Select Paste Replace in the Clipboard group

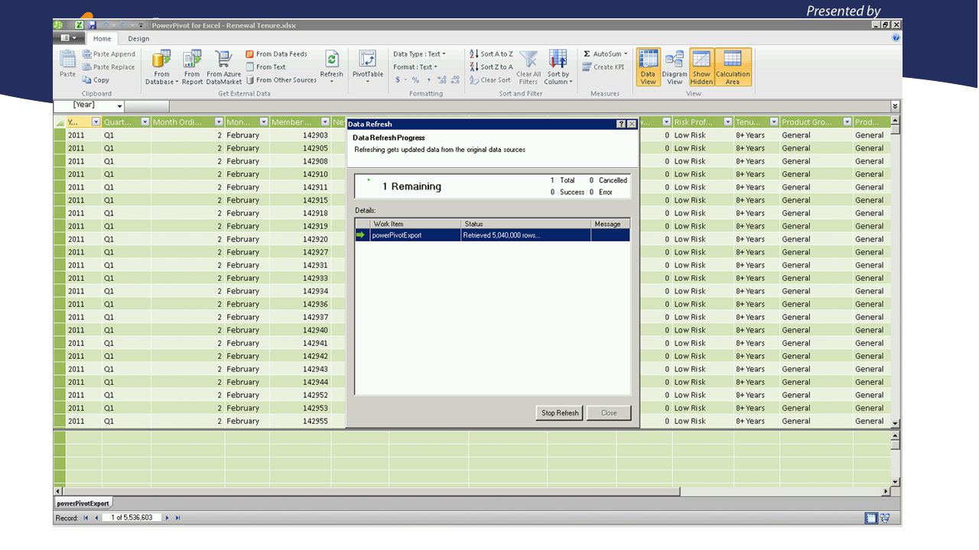coord(109,67)
